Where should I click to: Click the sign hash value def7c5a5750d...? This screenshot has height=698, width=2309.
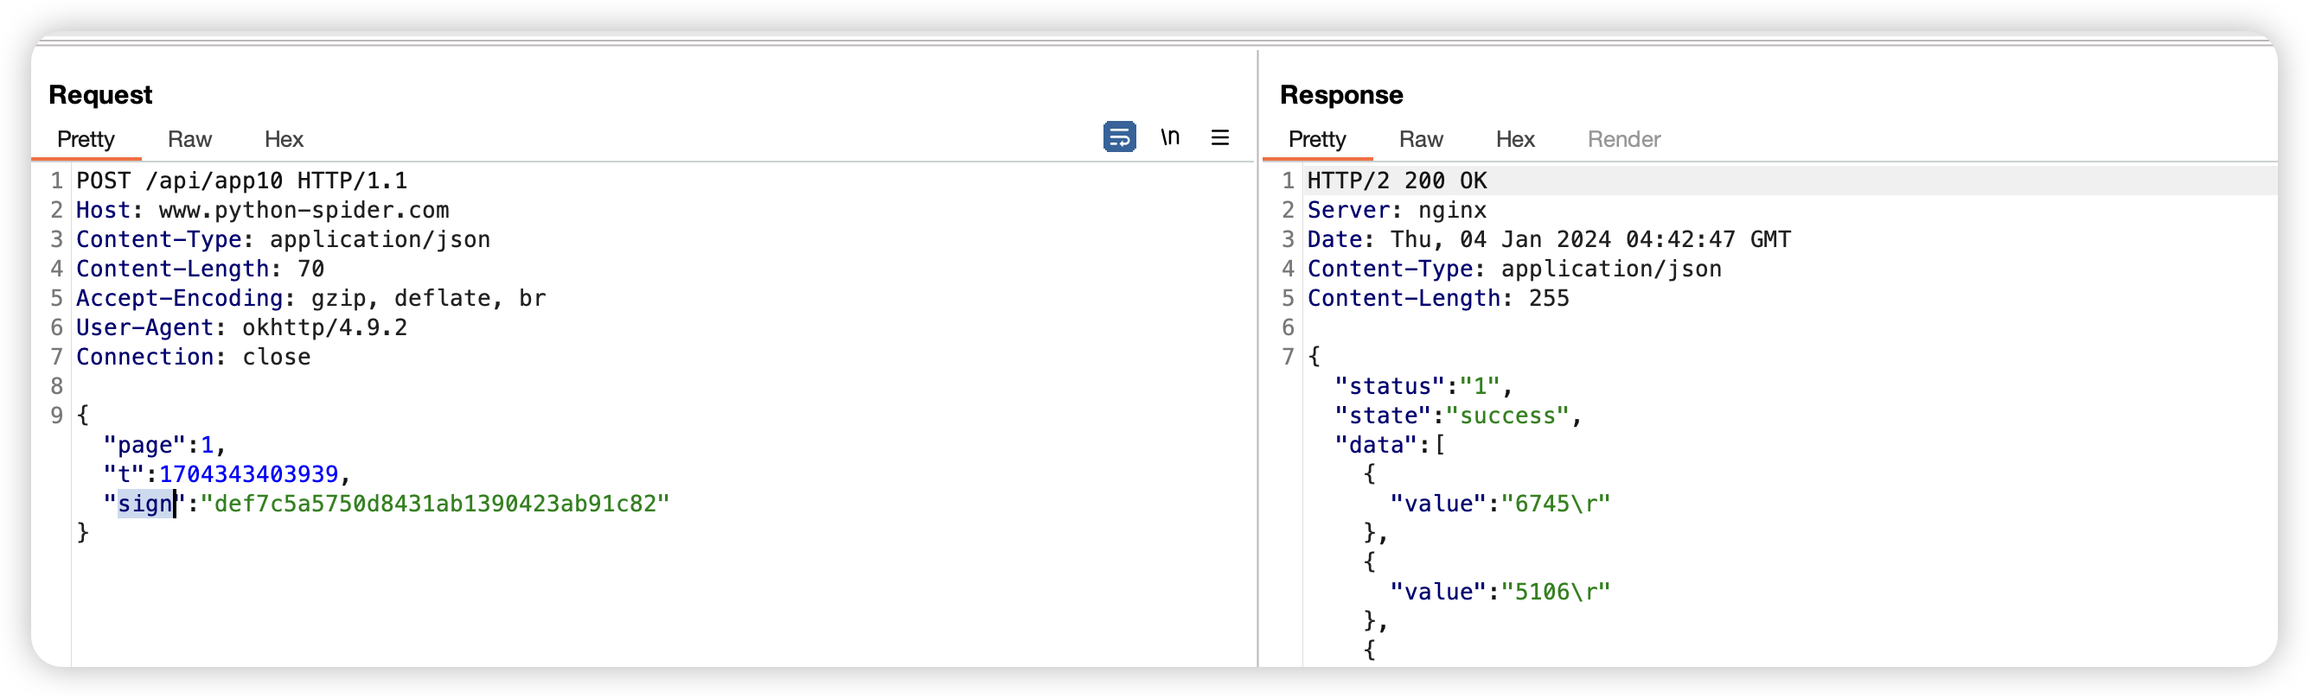436,504
